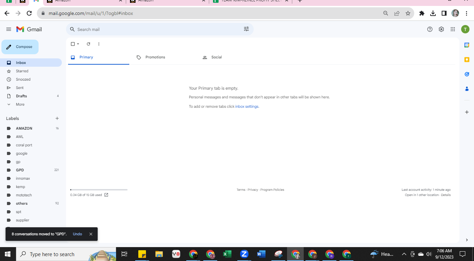Open Google account avatar T
This screenshot has width=474, height=261.
pyautogui.click(x=465, y=29)
